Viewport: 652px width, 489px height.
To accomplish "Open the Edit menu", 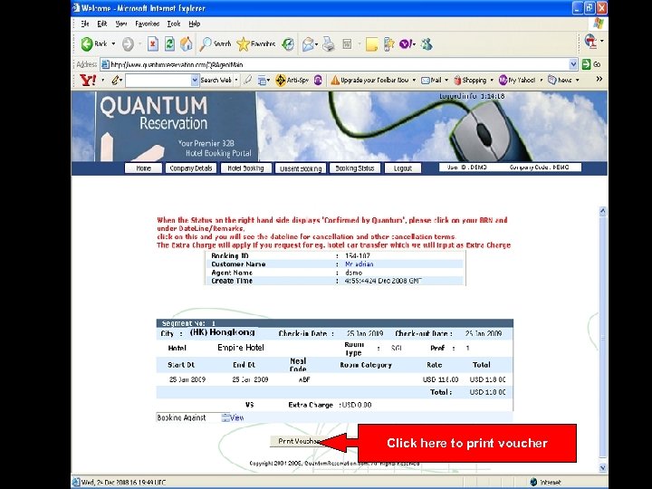I will point(102,24).
